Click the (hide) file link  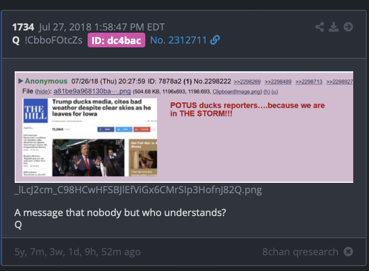tap(42, 91)
